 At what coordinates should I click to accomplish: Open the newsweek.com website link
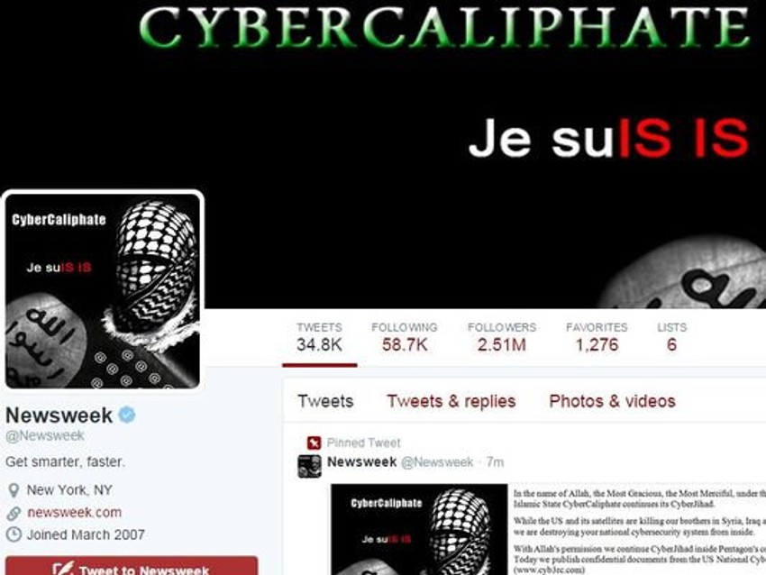click(74, 513)
